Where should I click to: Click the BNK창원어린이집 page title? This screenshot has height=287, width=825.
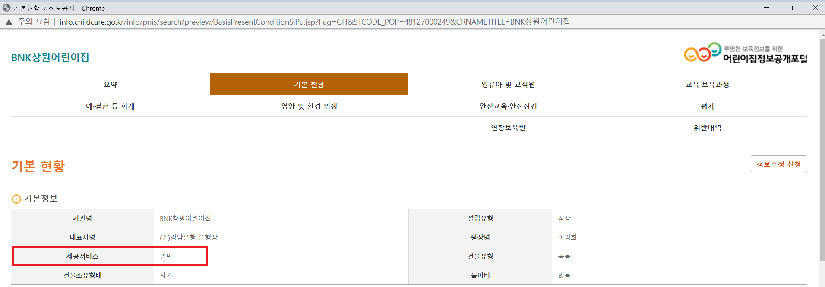(x=50, y=57)
